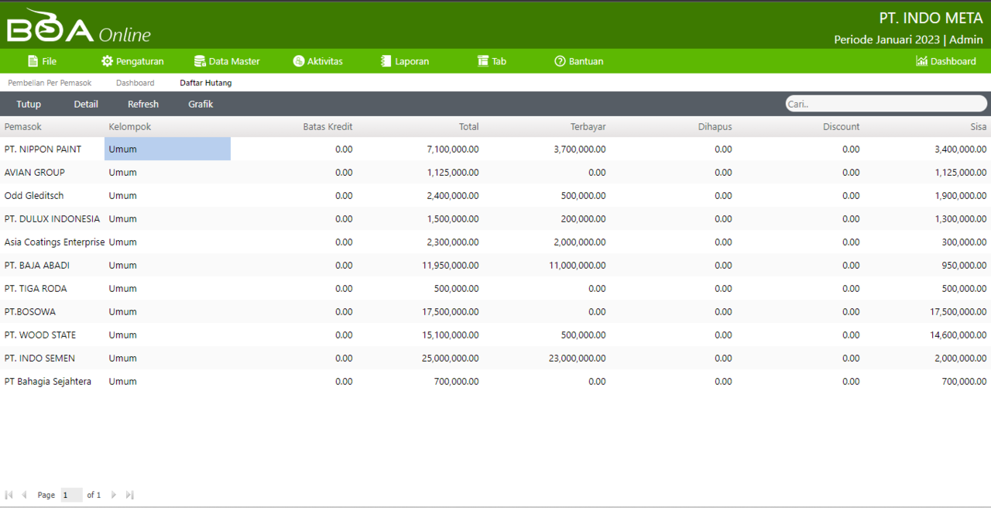This screenshot has height=508, width=991.
Task: Click the BOA Online logo
Action: click(78, 26)
